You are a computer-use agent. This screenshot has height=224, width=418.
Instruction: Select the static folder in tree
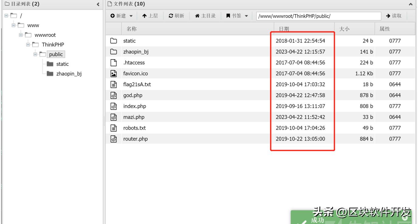coord(62,64)
